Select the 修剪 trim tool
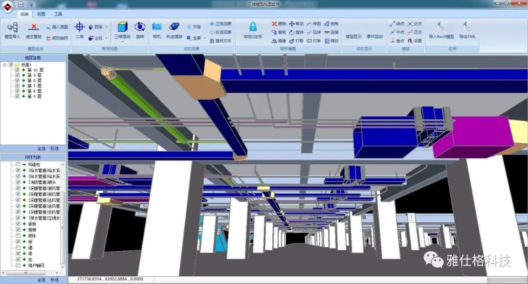The width and height of the screenshot is (528, 284). click(x=314, y=24)
